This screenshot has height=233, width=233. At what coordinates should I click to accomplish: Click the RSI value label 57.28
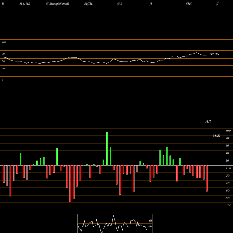[214, 54]
